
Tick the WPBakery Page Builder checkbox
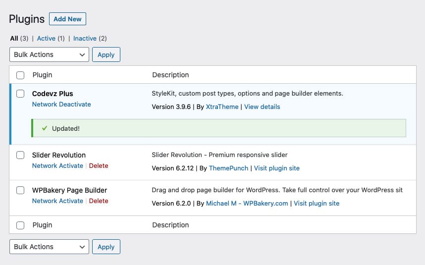point(20,190)
